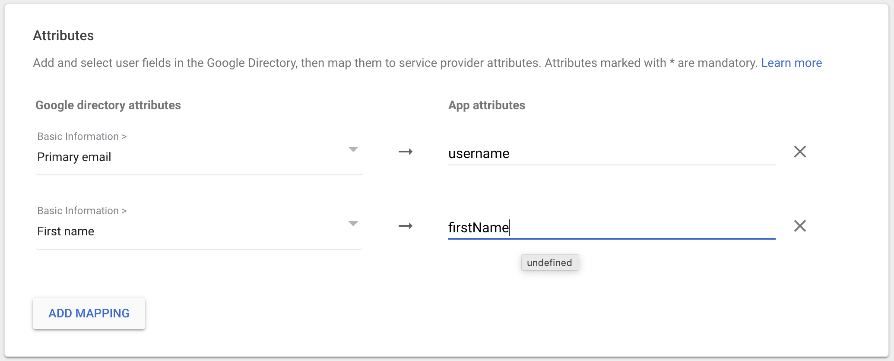Image resolution: width=894 pixels, height=361 pixels.
Task: Click the Google directory attributes column header
Action: point(108,105)
